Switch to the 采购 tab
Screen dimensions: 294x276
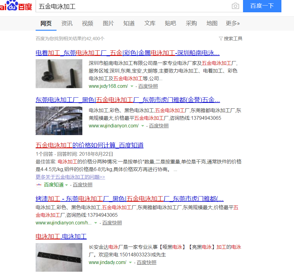coord(191,23)
